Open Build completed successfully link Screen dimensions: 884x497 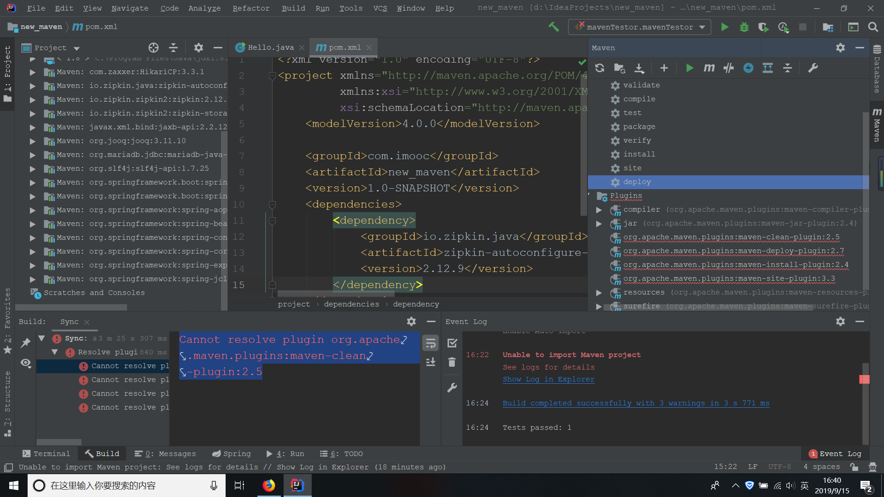click(x=635, y=403)
